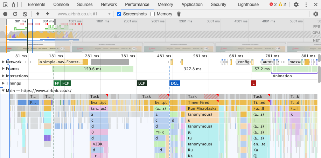The width and height of the screenshot is (321, 158).
Task: Close the DevTools panel
Action: pos(315,5)
